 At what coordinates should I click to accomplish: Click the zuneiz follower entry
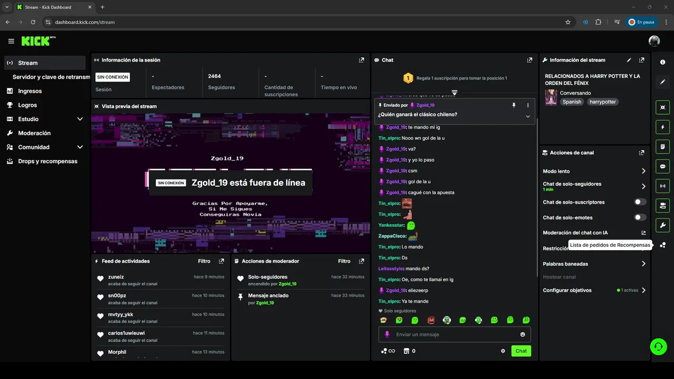(161, 280)
